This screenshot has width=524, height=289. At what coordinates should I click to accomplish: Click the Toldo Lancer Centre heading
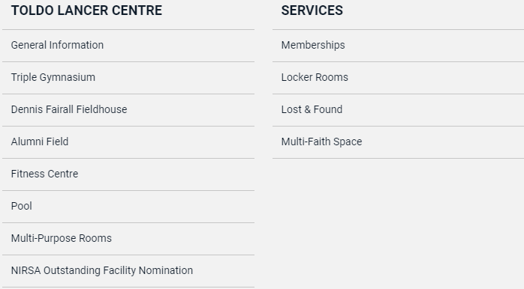click(86, 10)
